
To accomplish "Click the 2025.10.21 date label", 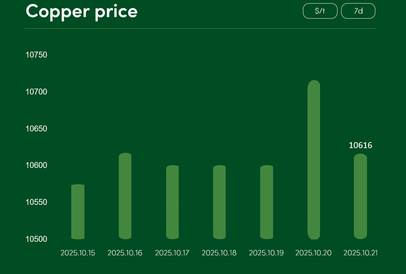I will 360,253.
